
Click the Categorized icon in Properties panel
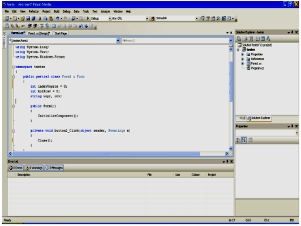(238, 140)
